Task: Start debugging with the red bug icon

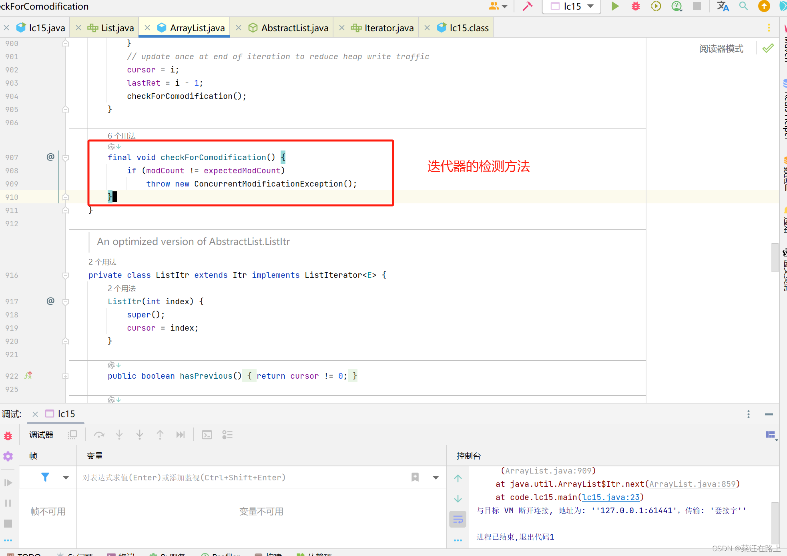Action: click(x=636, y=6)
